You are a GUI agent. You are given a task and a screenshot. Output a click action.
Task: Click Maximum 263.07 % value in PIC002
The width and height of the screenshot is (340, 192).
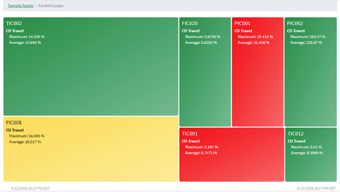pos(308,37)
